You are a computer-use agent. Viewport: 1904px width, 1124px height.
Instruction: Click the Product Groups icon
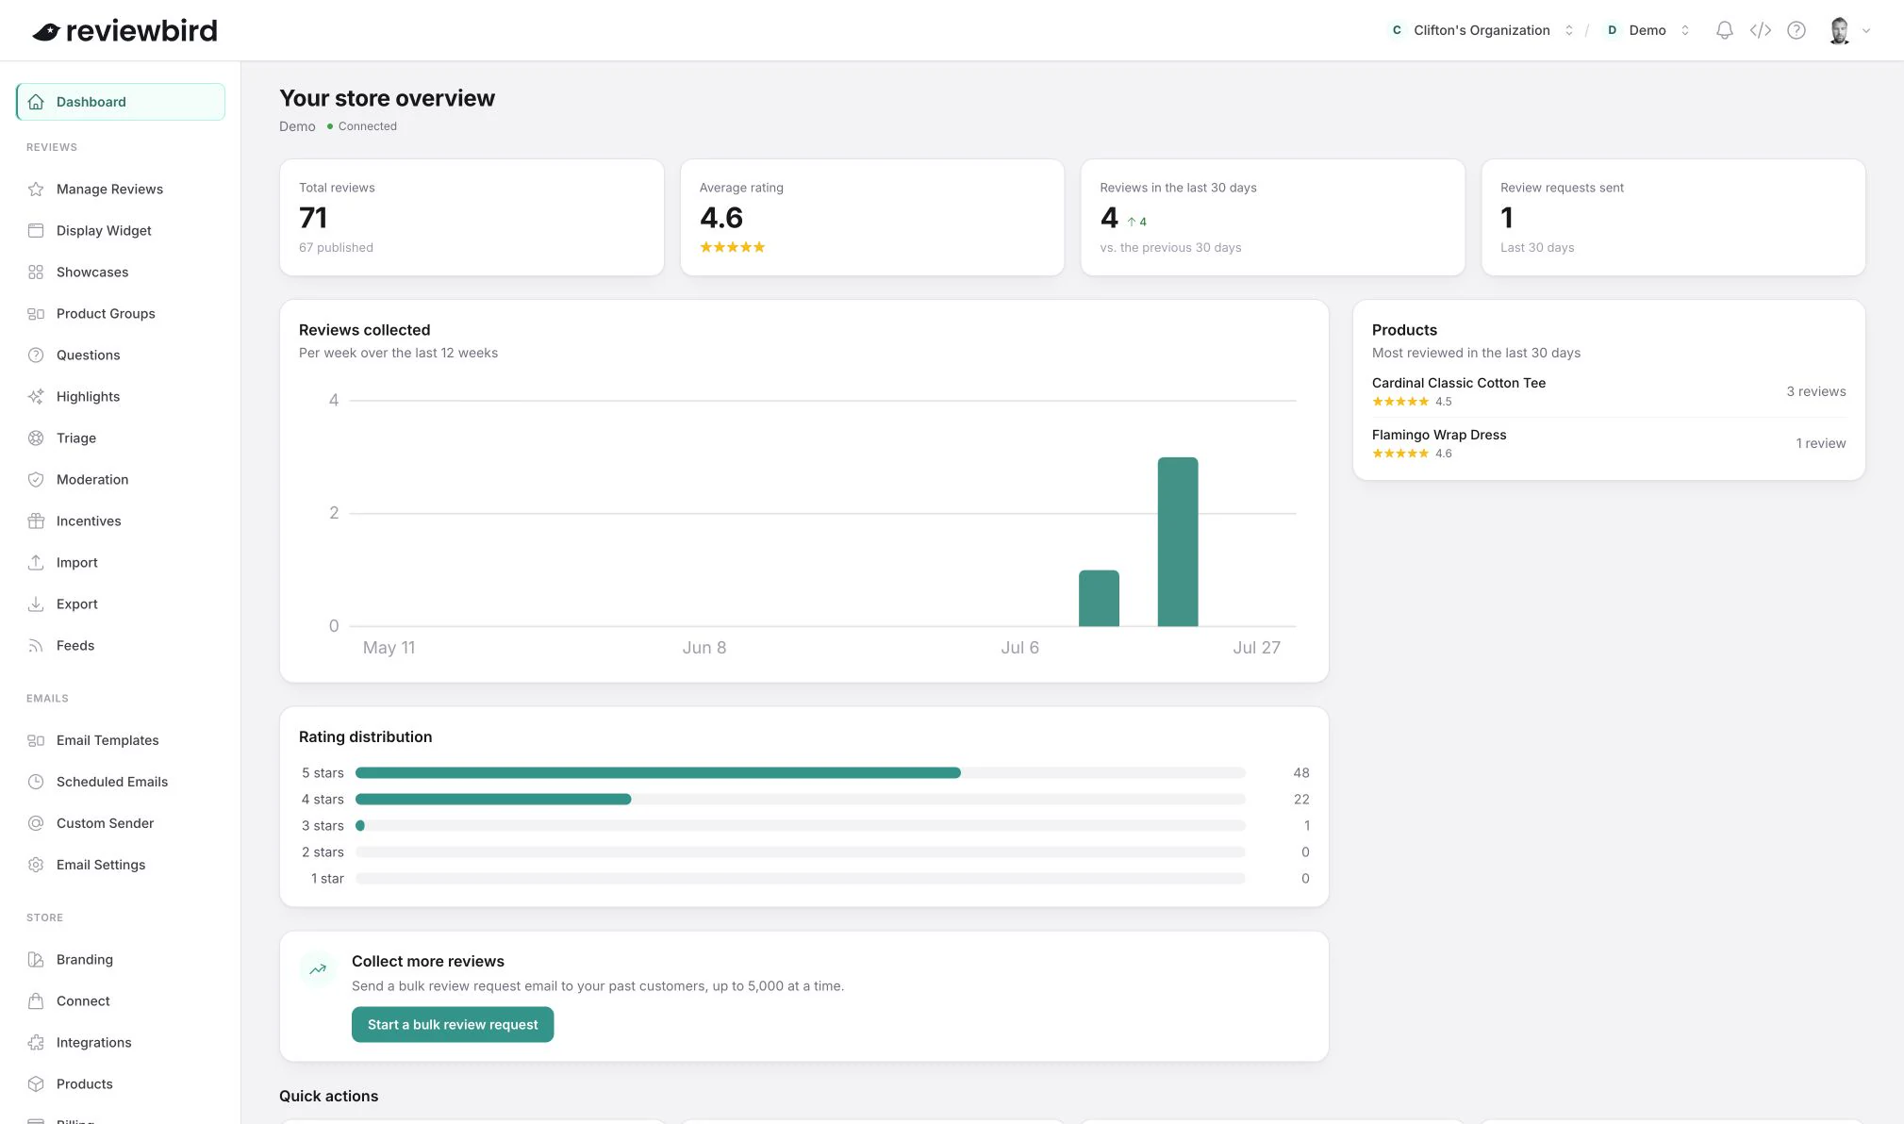click(x=36, y=313)
